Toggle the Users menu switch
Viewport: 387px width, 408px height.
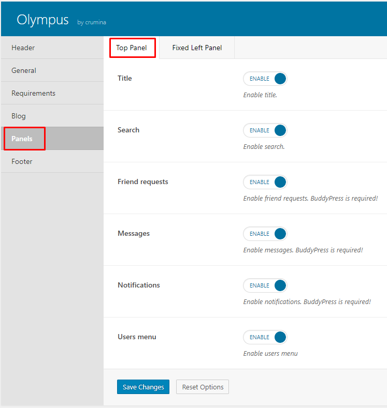(265, 337)
